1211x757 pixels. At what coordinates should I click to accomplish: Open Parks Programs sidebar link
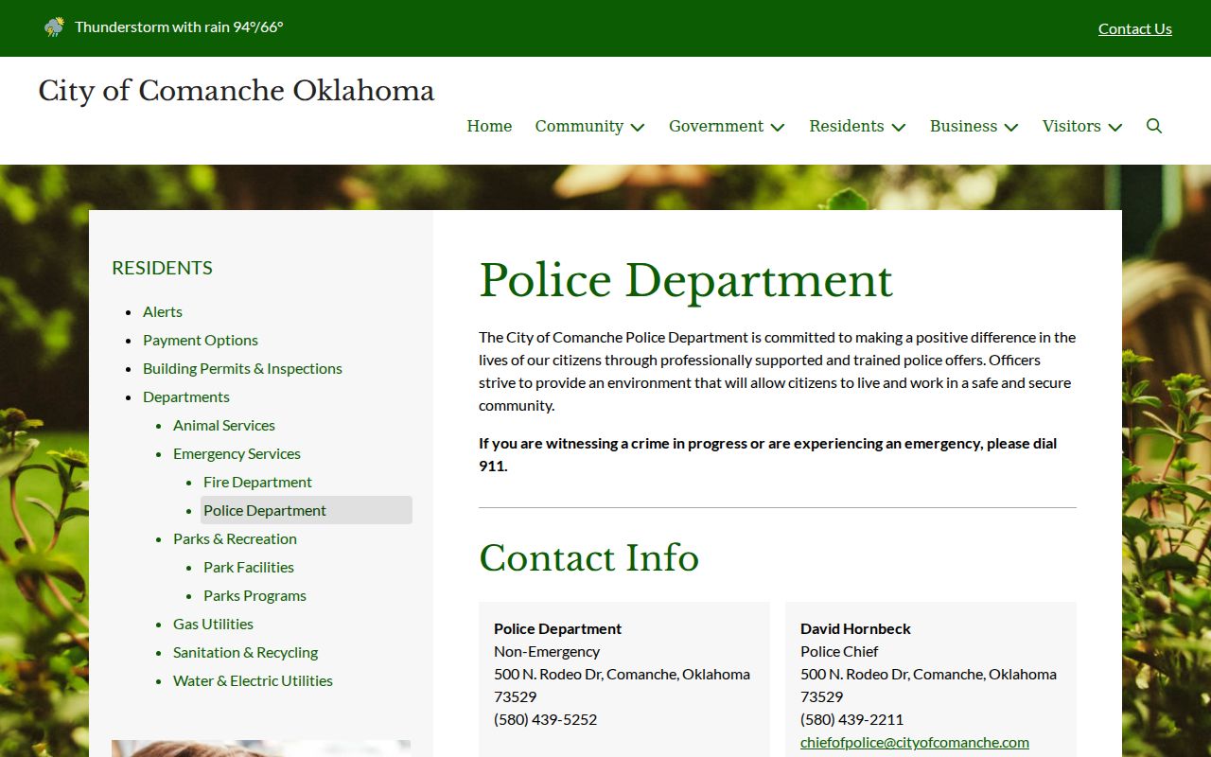pos(254,595)
